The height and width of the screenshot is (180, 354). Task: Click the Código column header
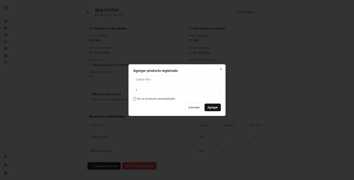coord(204,125)
